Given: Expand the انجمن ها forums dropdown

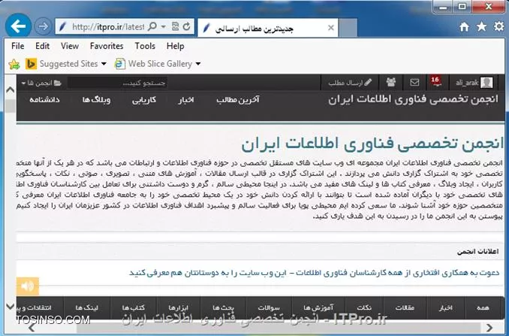Looking at the screenshot, I should tap(41, 83).
